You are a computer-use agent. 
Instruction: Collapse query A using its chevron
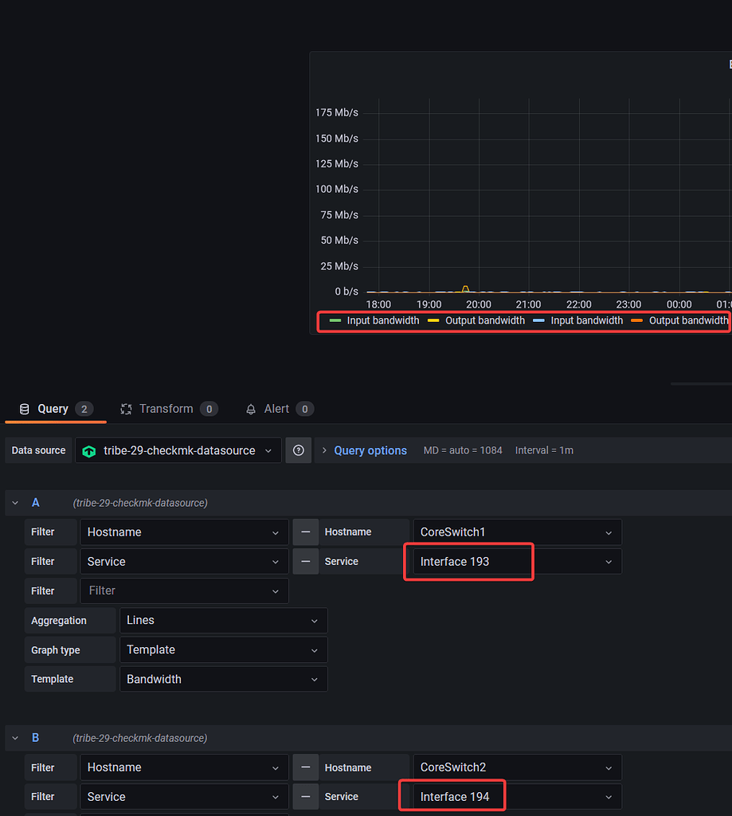tap(14, 502)
